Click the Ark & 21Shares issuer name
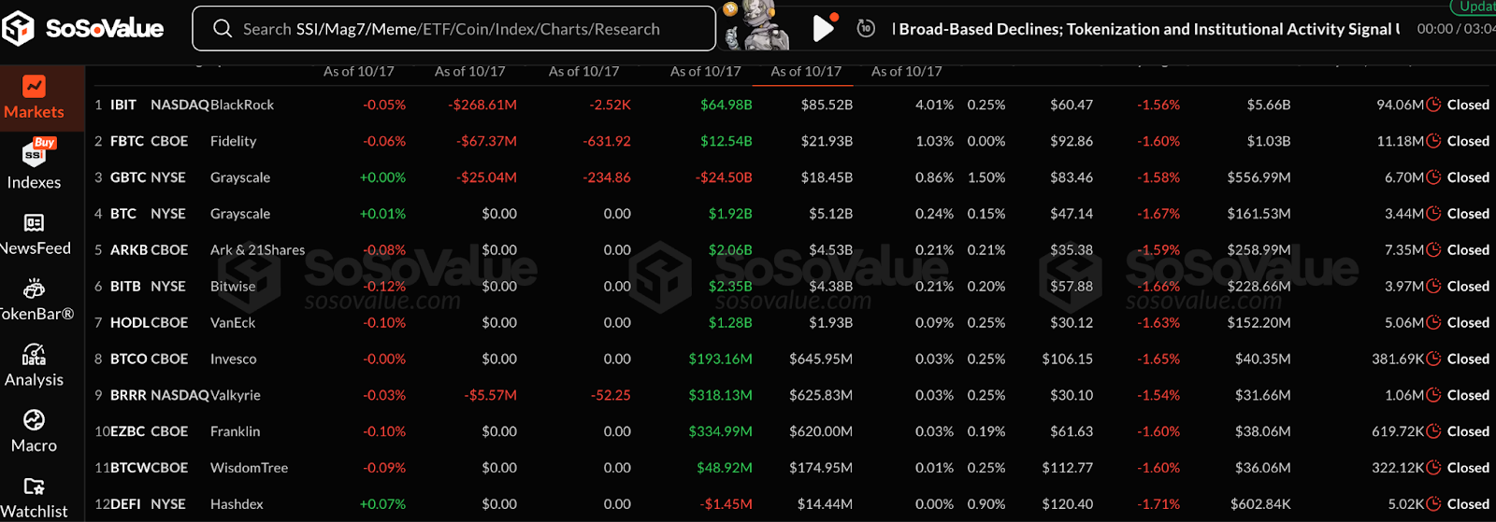This screenshot has height=522, width=1496. click(x=258, y=249)
